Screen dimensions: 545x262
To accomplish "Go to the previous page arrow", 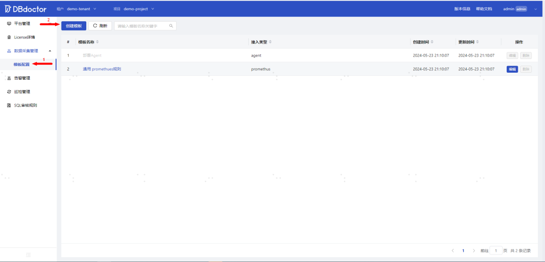I will coord(453,250).
